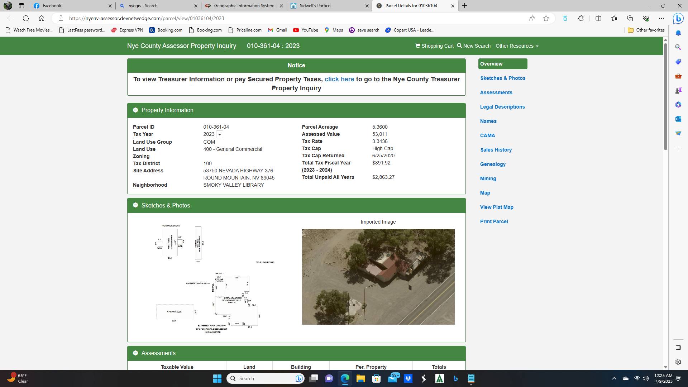Screen dimensions: 688x387
Task: Open Collections icon in toolbar
Action: [x=630, y=18]
